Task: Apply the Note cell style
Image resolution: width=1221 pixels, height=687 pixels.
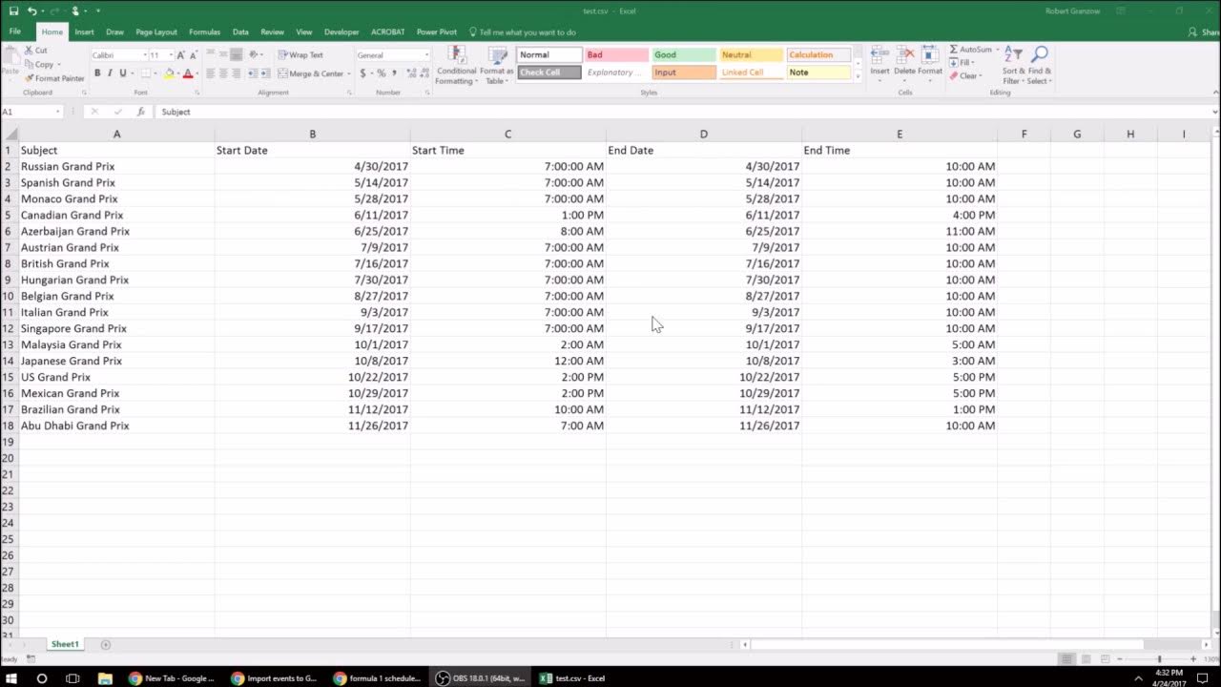Action: click(819, 73)
